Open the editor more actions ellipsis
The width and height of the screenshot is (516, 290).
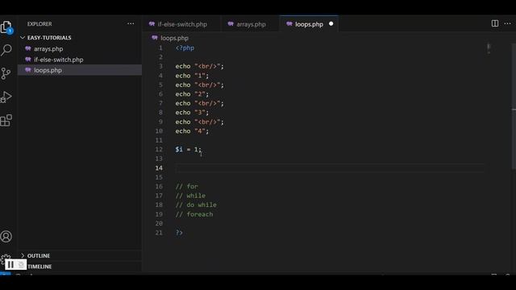pyautogui.click(x=507, y=23)
